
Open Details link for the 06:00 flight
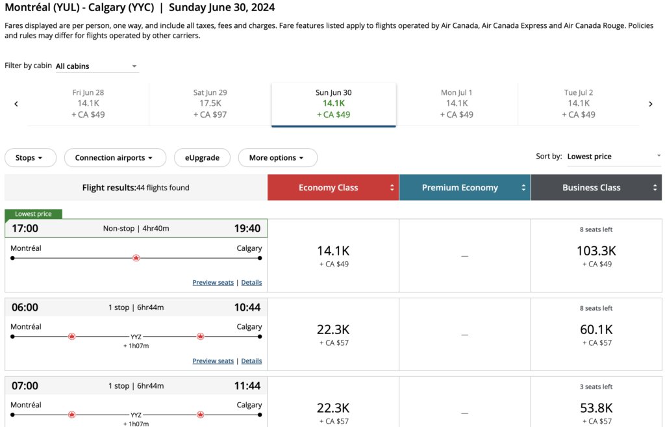click(251, 361)
